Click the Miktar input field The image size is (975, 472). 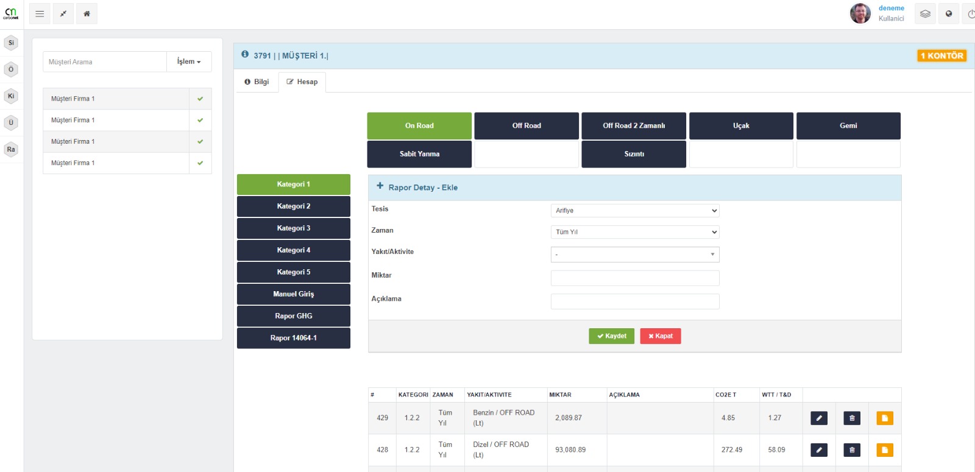point(634,278)
